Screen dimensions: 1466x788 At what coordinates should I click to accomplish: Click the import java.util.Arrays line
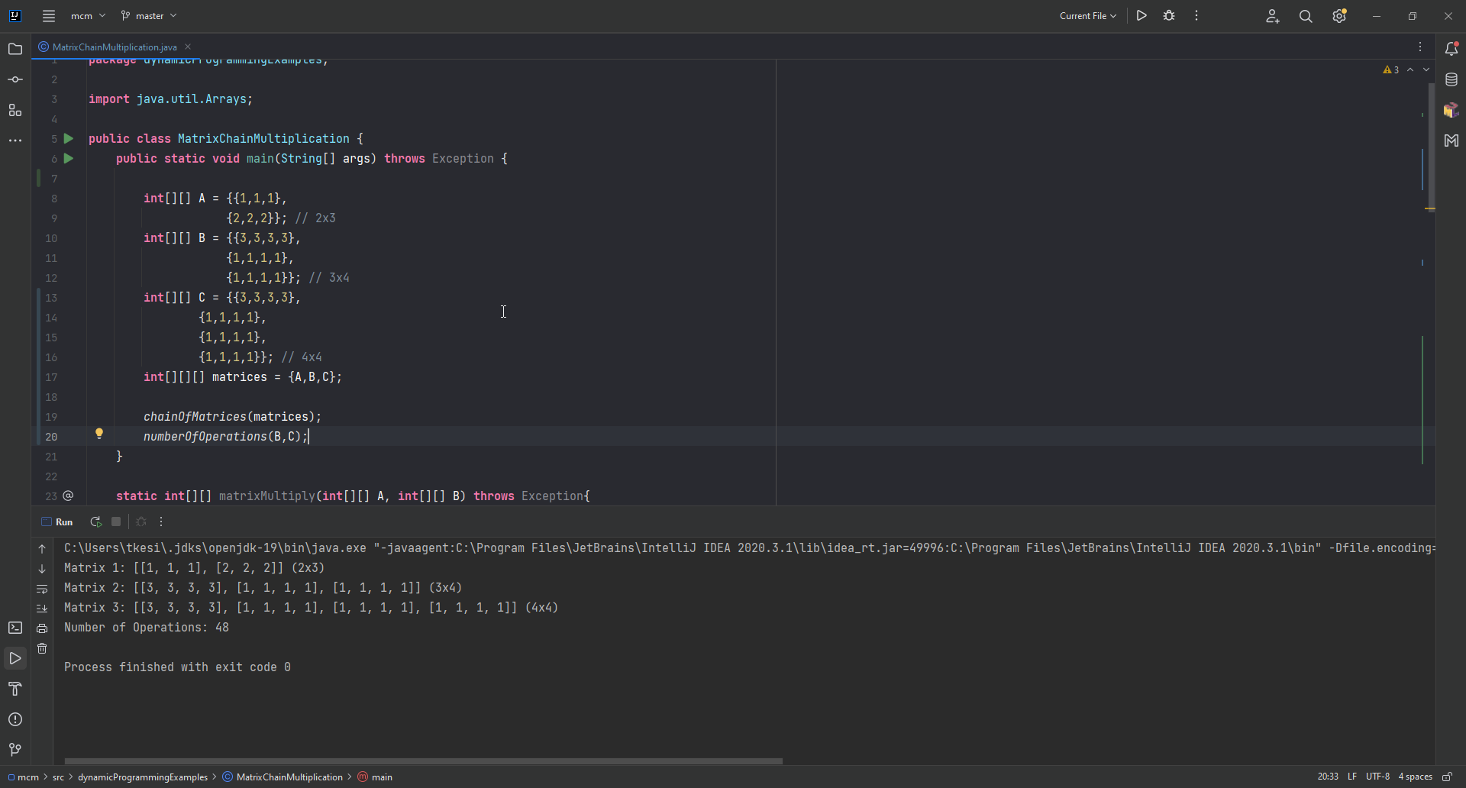[170, 99]
